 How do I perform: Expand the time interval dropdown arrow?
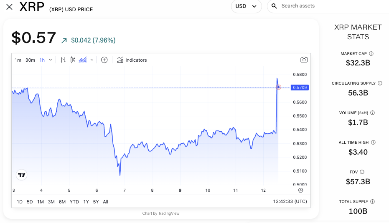click(x=51, y=60)
